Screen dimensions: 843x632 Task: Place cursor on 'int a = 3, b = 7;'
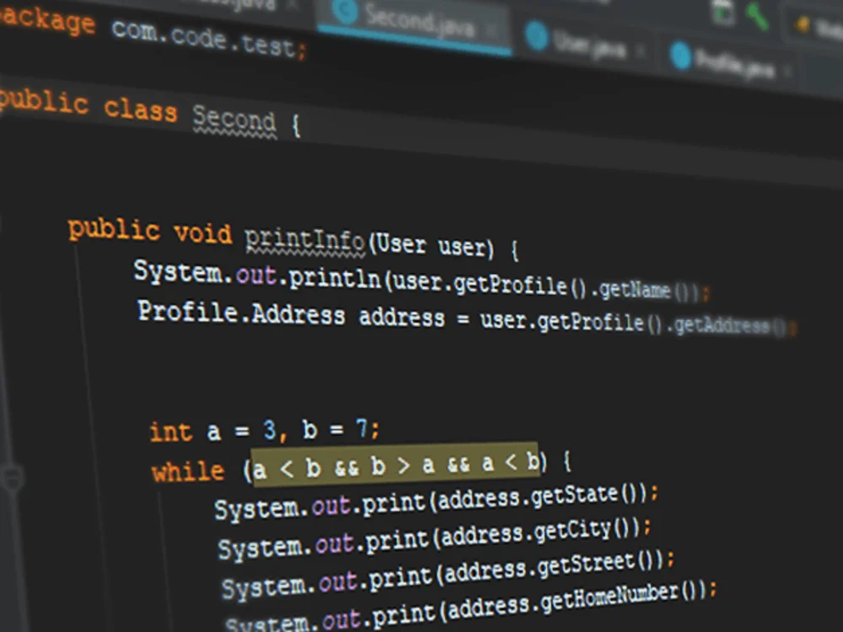[265, 431]
